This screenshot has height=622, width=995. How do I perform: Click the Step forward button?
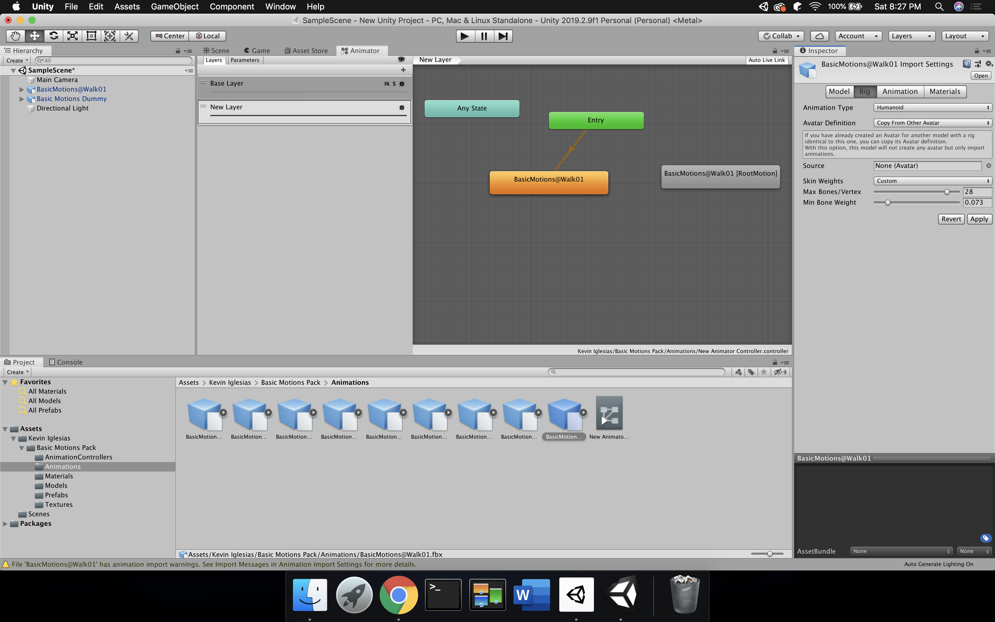[x=503, y=36]
